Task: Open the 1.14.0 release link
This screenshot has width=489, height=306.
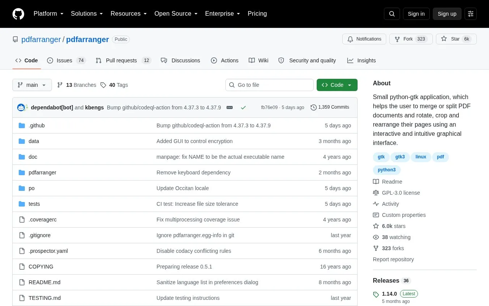Action: point(389,294)
